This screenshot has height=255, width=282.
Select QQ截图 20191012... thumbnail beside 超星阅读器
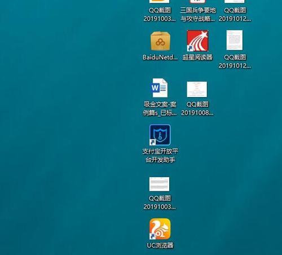pos(235,40)
